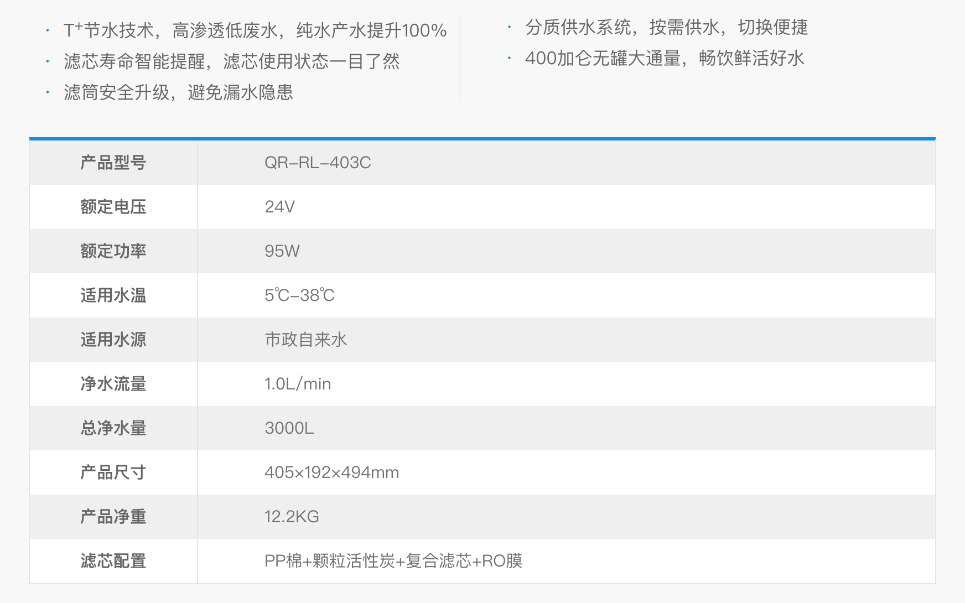Select the 市政自来水 water source text
965x603 pixels.
(305, 340)
